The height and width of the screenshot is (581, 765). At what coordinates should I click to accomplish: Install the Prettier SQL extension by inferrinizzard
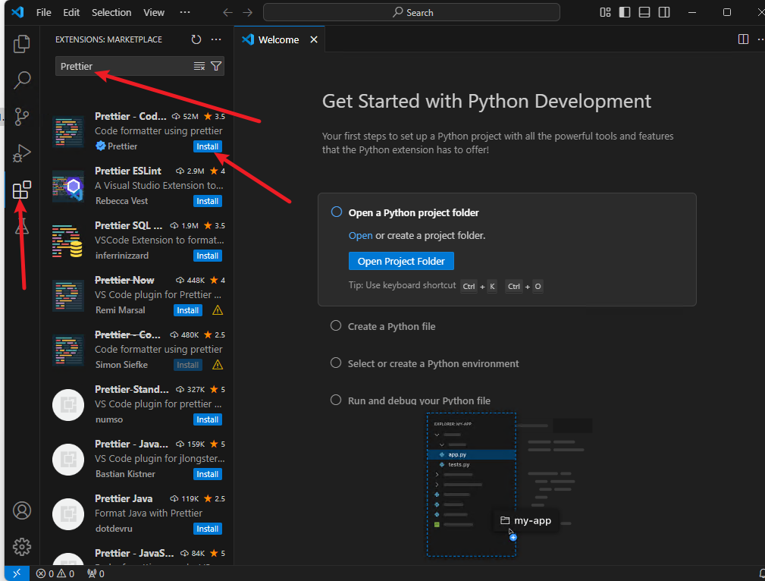[207, 256]
